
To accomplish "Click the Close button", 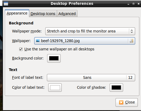I will (x=127, y=102).
